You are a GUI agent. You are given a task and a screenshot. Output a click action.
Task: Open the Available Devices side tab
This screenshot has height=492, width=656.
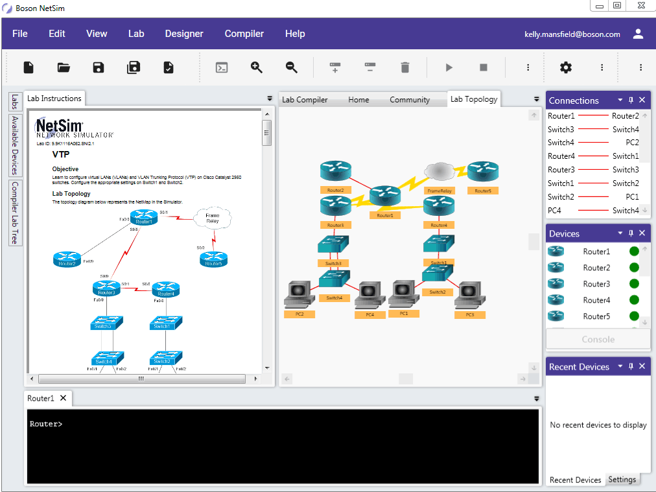[x=15, y=145]
